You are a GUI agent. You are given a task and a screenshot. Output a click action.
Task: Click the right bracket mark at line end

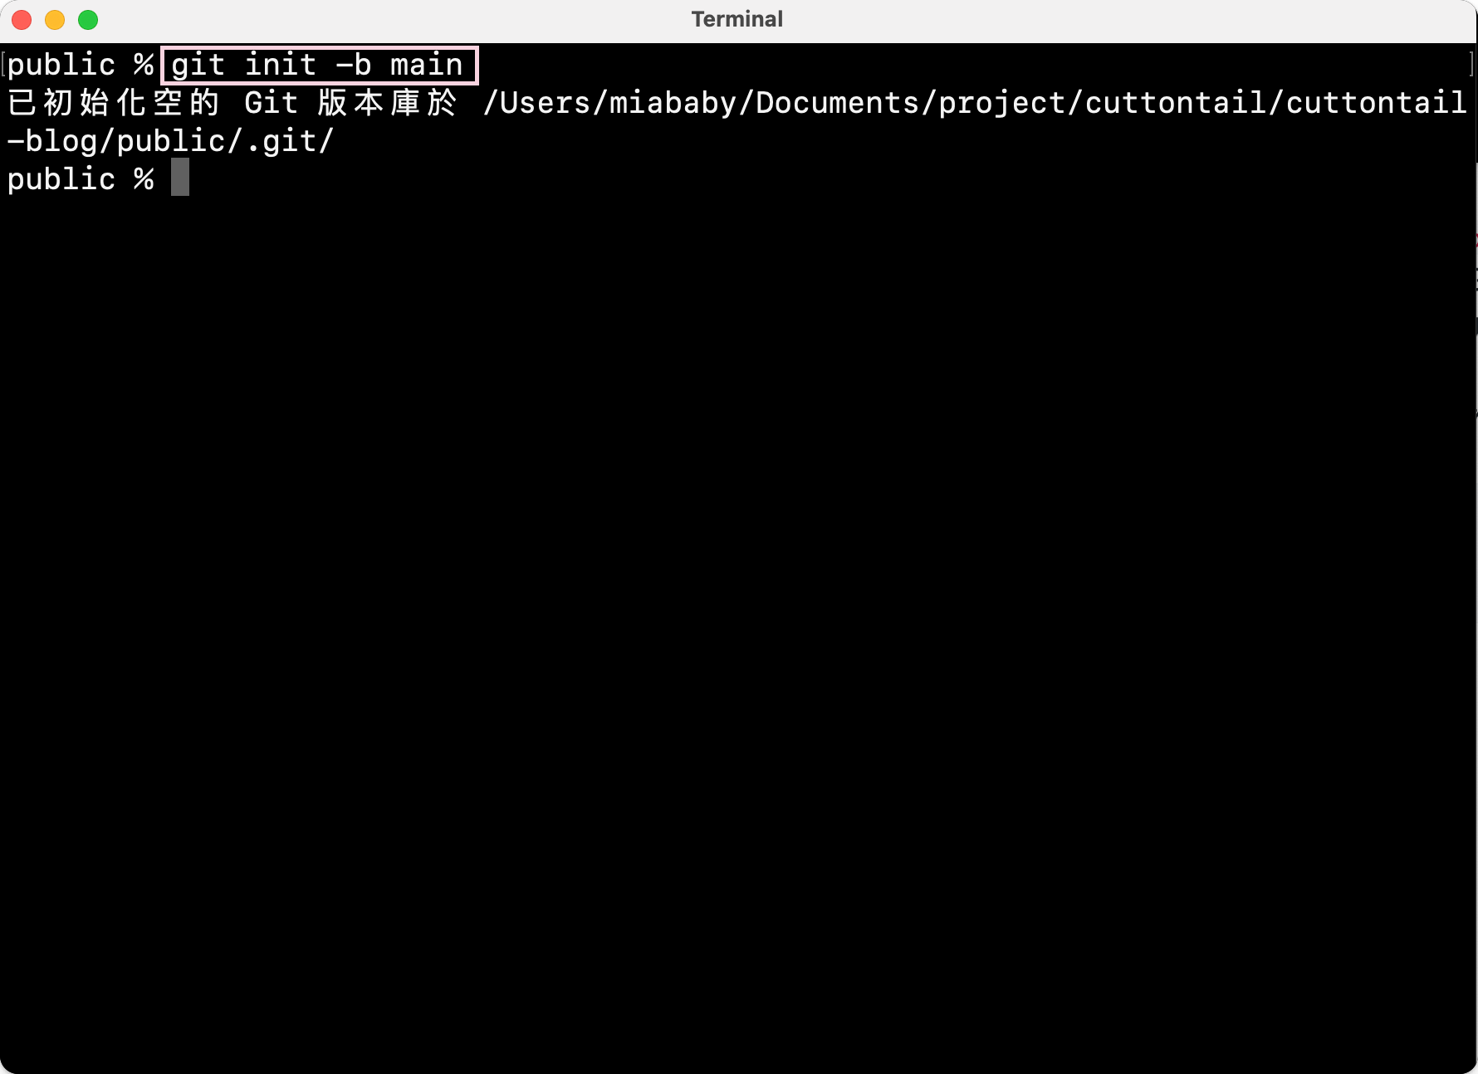click(x=1471, y=65)
